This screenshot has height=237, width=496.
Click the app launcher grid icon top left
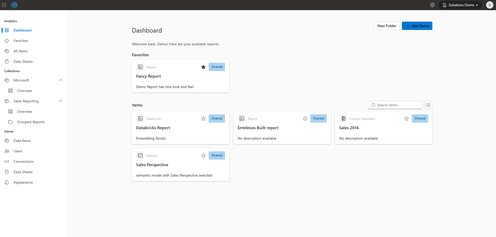tap(4, 5)
